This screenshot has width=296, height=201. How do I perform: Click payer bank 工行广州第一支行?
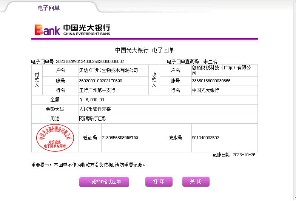point(97,91)
